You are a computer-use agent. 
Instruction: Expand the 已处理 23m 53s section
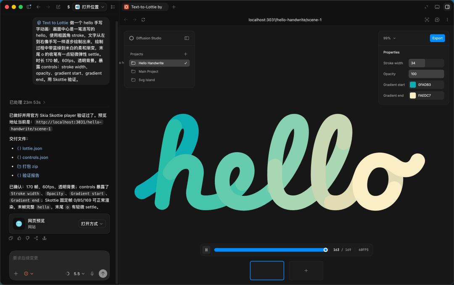point(27,102)
